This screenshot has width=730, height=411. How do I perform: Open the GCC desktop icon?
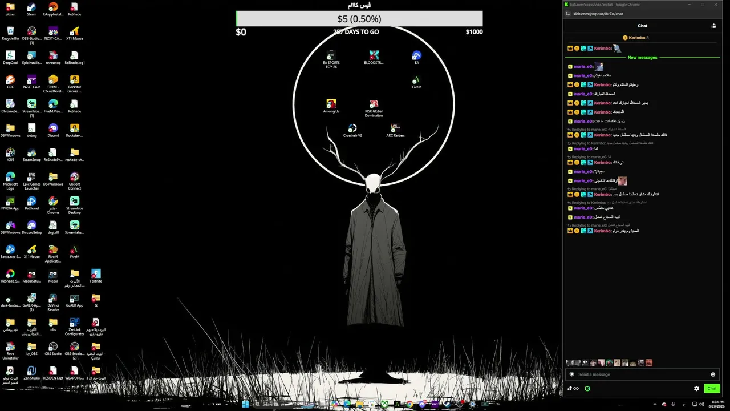[x=10, y=82]
